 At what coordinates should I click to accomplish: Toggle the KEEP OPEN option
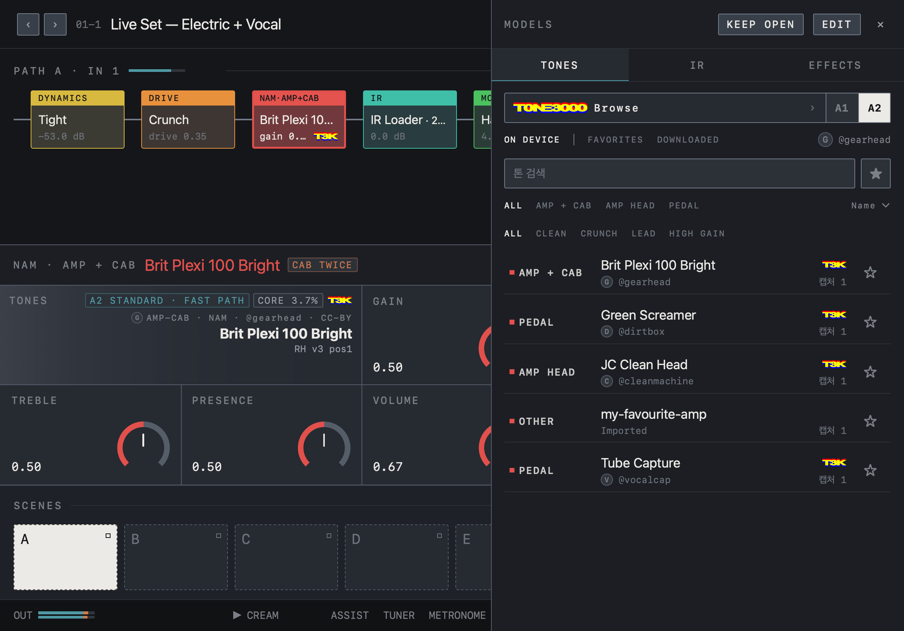760,24
